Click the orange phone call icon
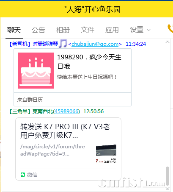 coord(170,28)
